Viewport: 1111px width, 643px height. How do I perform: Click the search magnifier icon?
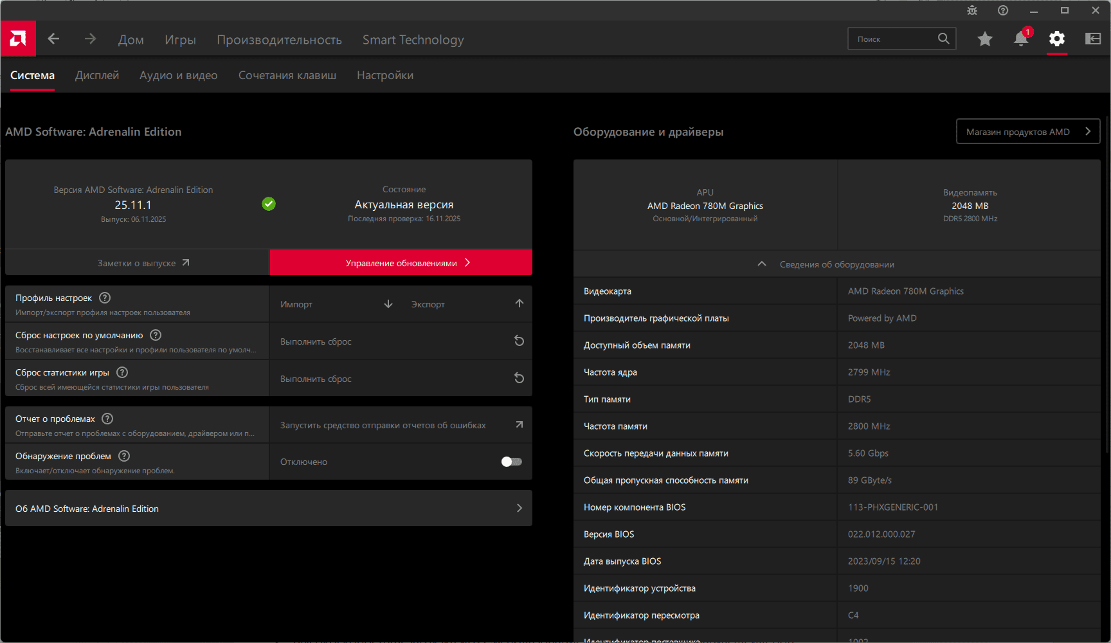click(x=943, y=39)
